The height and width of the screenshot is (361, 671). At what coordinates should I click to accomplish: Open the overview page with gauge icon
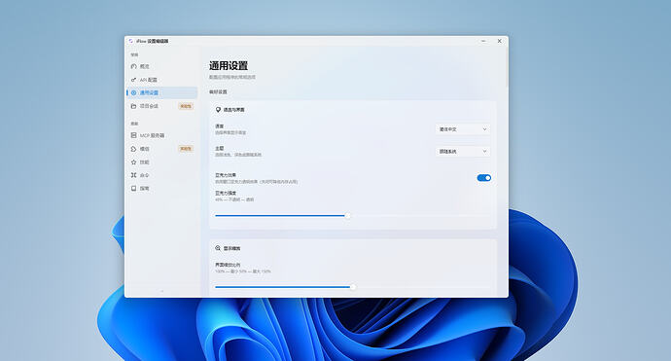click(x=162, y=66)
